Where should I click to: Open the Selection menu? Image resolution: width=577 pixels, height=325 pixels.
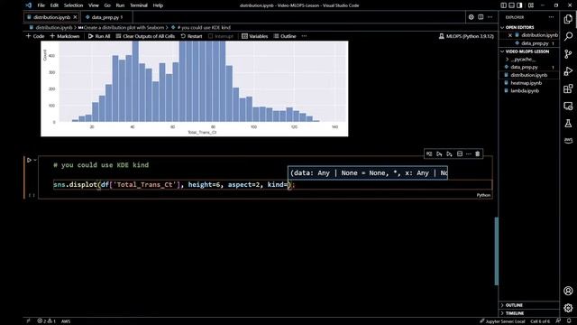[x=73, y=5]
